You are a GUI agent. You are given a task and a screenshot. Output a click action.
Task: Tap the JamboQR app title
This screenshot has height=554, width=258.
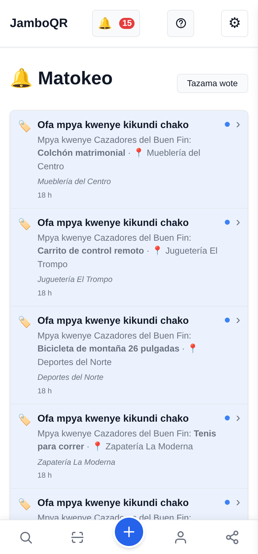click(x=39, y=23)
